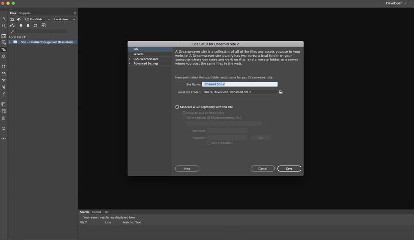The height and width of the screenshot is (240, 414).
Task: Click the disabled Test button
Action: click(261, 138)
